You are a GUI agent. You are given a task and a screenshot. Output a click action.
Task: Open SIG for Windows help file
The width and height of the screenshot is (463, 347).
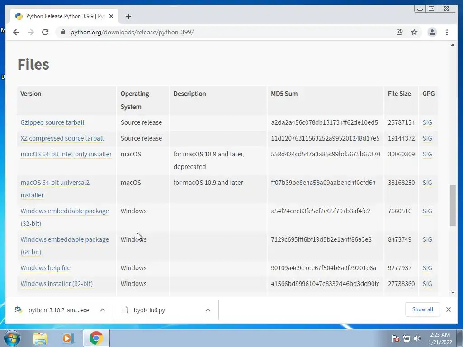tap(427, 268)
